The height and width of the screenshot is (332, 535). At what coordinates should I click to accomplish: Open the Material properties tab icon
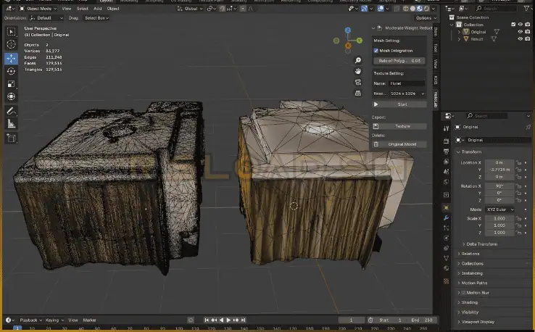(446, 268)
